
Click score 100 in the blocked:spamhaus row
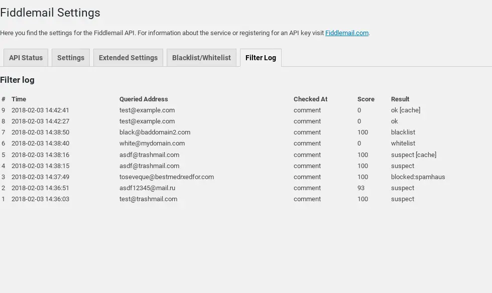click(362, 177)
